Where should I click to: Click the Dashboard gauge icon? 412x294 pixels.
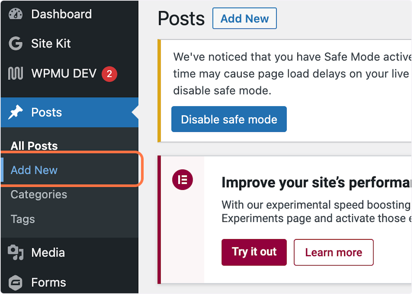click(15, 14)
